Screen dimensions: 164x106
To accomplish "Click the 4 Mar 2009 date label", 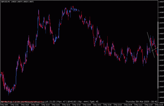I will pyautogui.click(x=4, y=105).
